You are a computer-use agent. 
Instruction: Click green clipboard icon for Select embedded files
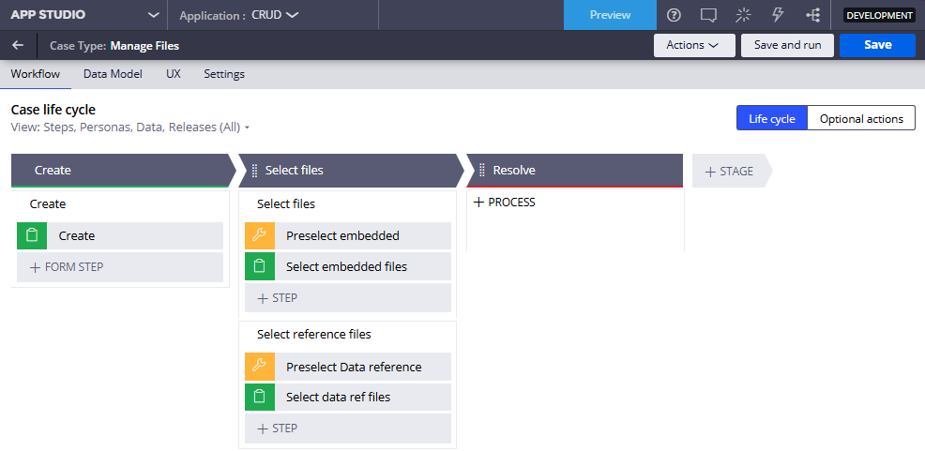[260, 266]
